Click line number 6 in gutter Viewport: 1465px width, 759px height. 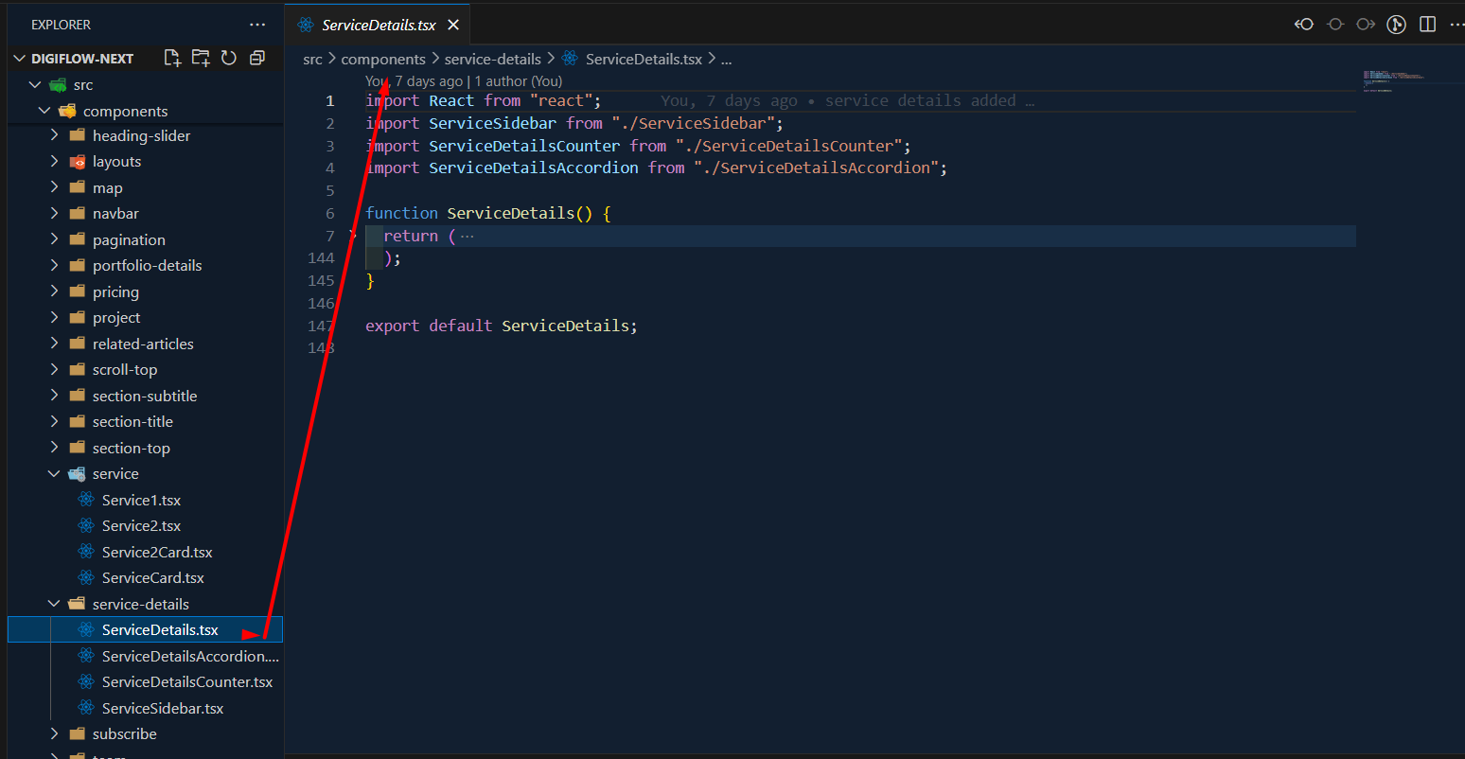(x=330, y=213)
